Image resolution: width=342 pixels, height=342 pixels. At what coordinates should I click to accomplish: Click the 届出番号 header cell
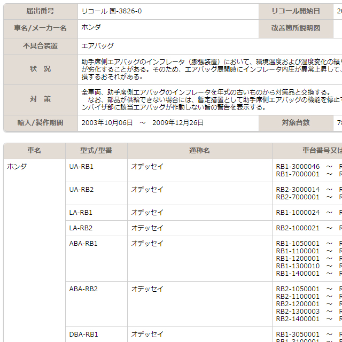41,11
